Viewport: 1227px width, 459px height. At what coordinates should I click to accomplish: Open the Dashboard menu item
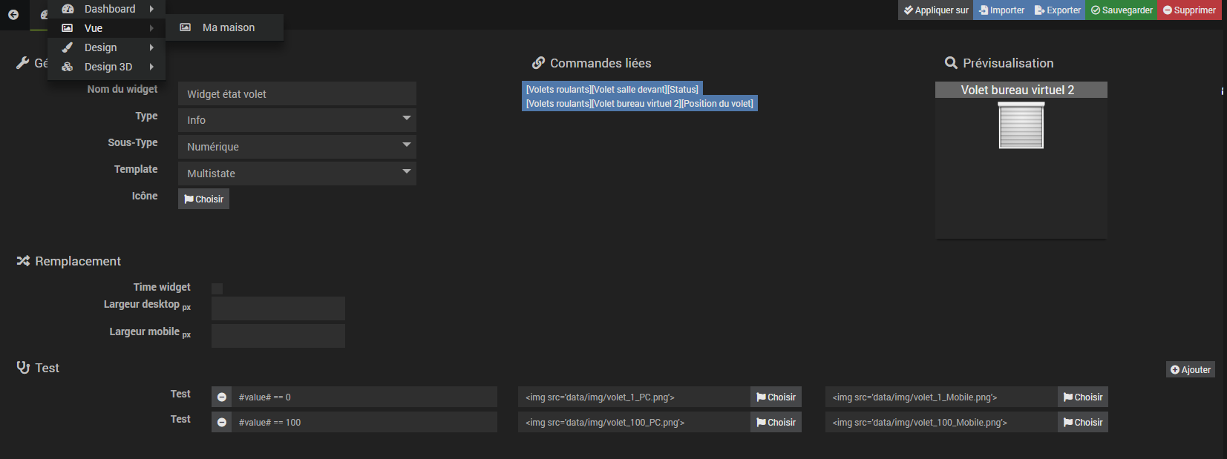tap(109, 9)
